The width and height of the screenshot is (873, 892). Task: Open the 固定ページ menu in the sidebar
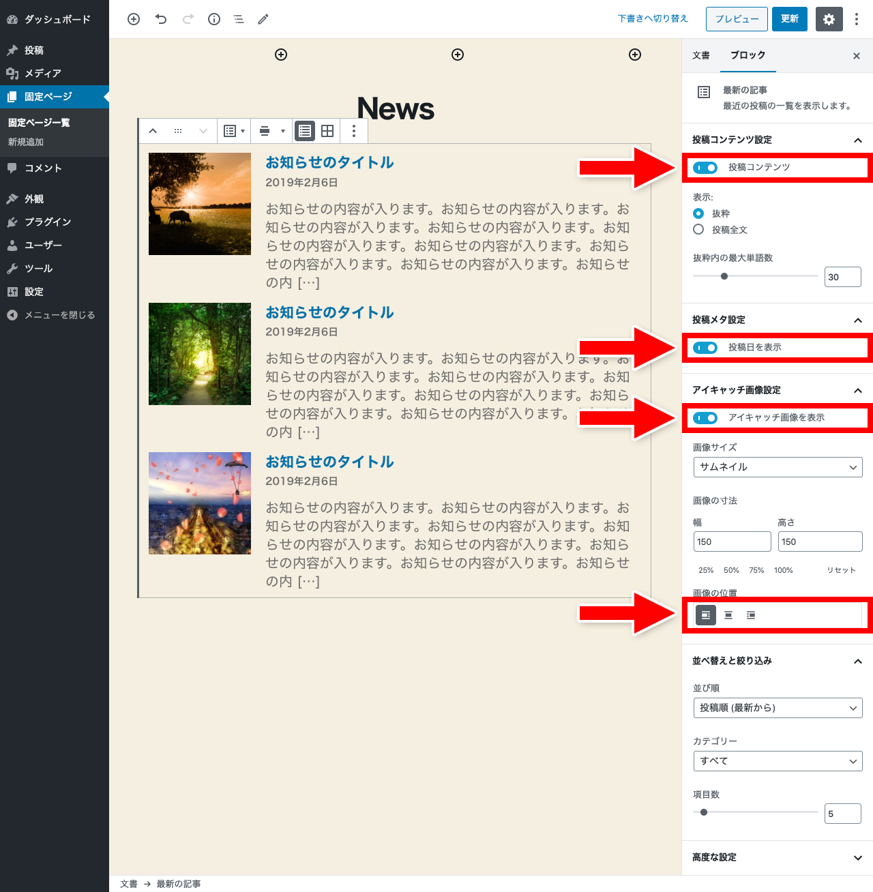pyautogui.click(x=49, y=97)
